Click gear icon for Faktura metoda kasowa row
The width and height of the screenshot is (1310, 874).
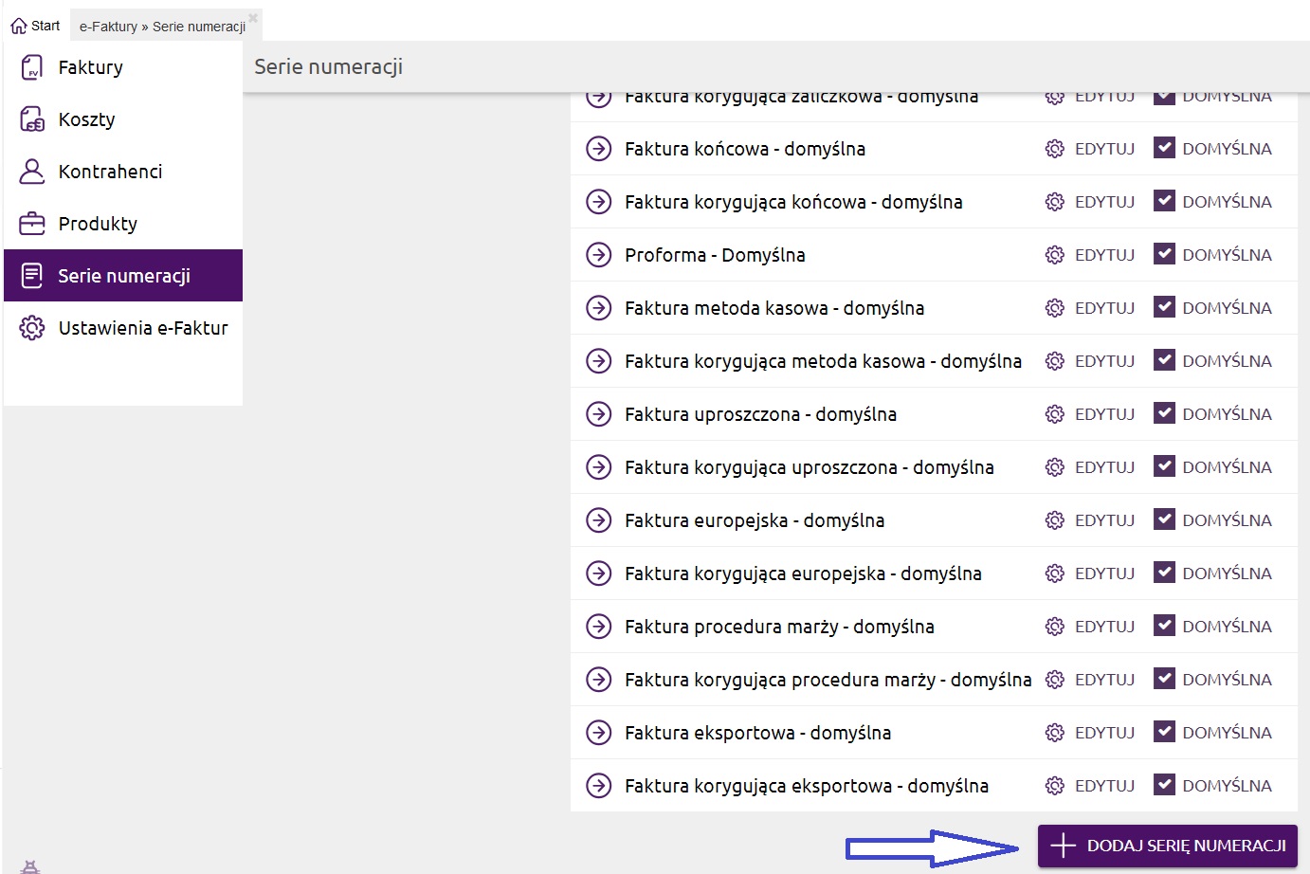1055,308
